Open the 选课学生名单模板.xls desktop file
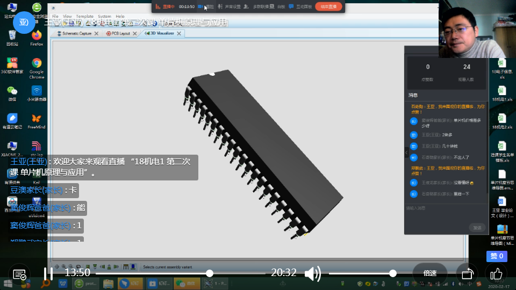The width and height of the screenshot is (516, 290). [x=501, y=152]
